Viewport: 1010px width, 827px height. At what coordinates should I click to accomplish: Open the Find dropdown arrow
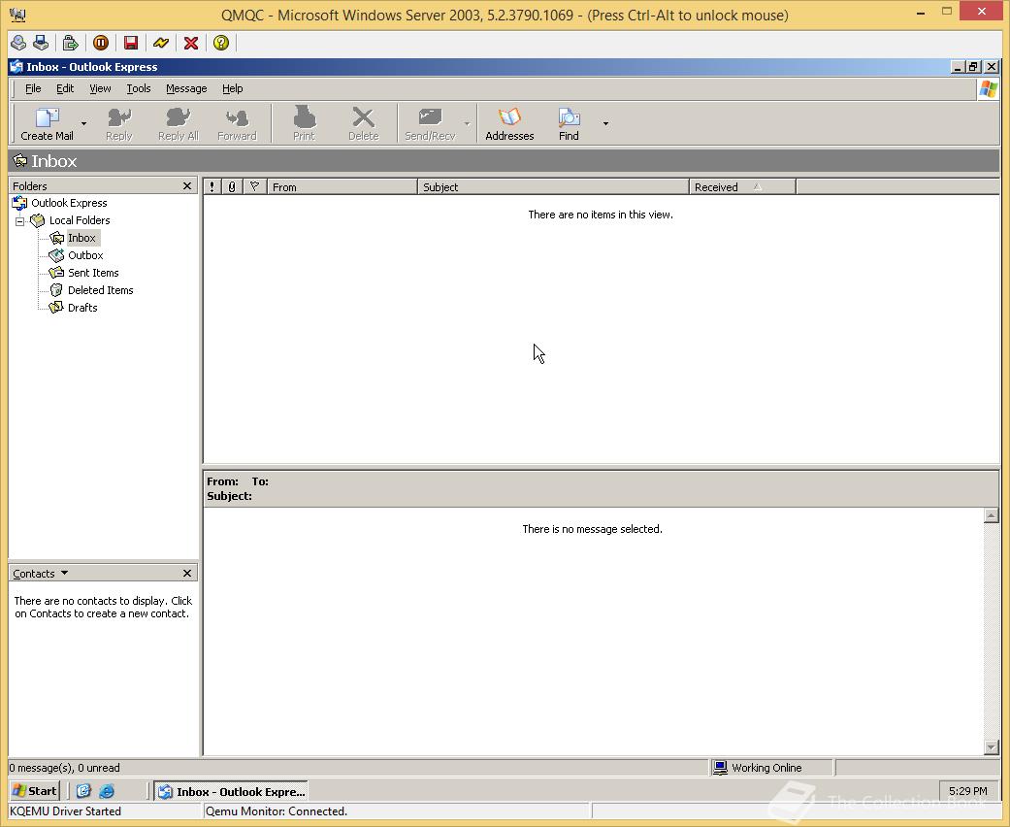605,124
